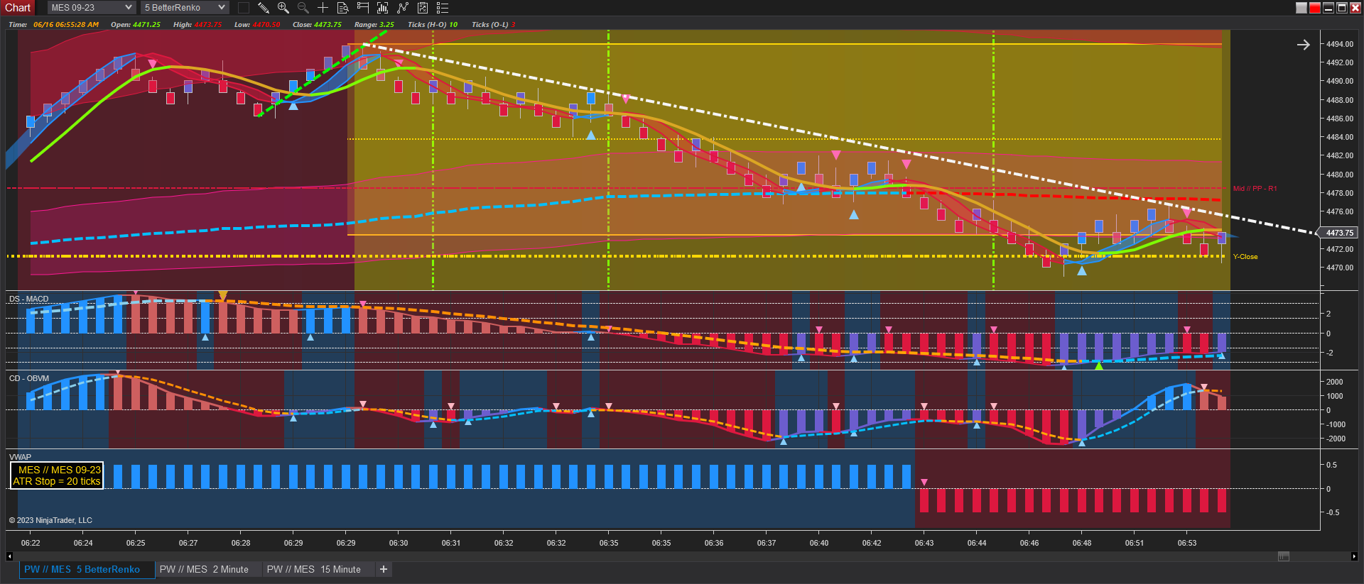Click the horizontal scrollbar thumb
This screenshot has height=584, width=1364.
1283,556
